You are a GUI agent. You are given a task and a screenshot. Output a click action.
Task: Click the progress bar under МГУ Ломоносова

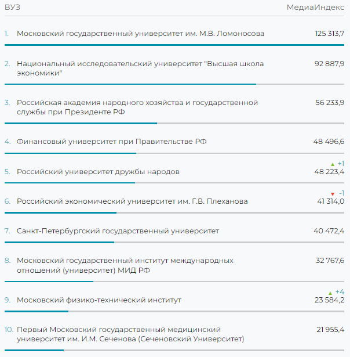[x=174, y=45]
